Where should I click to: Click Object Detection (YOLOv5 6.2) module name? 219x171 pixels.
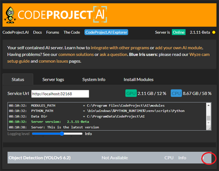click(x=40, y=158)
